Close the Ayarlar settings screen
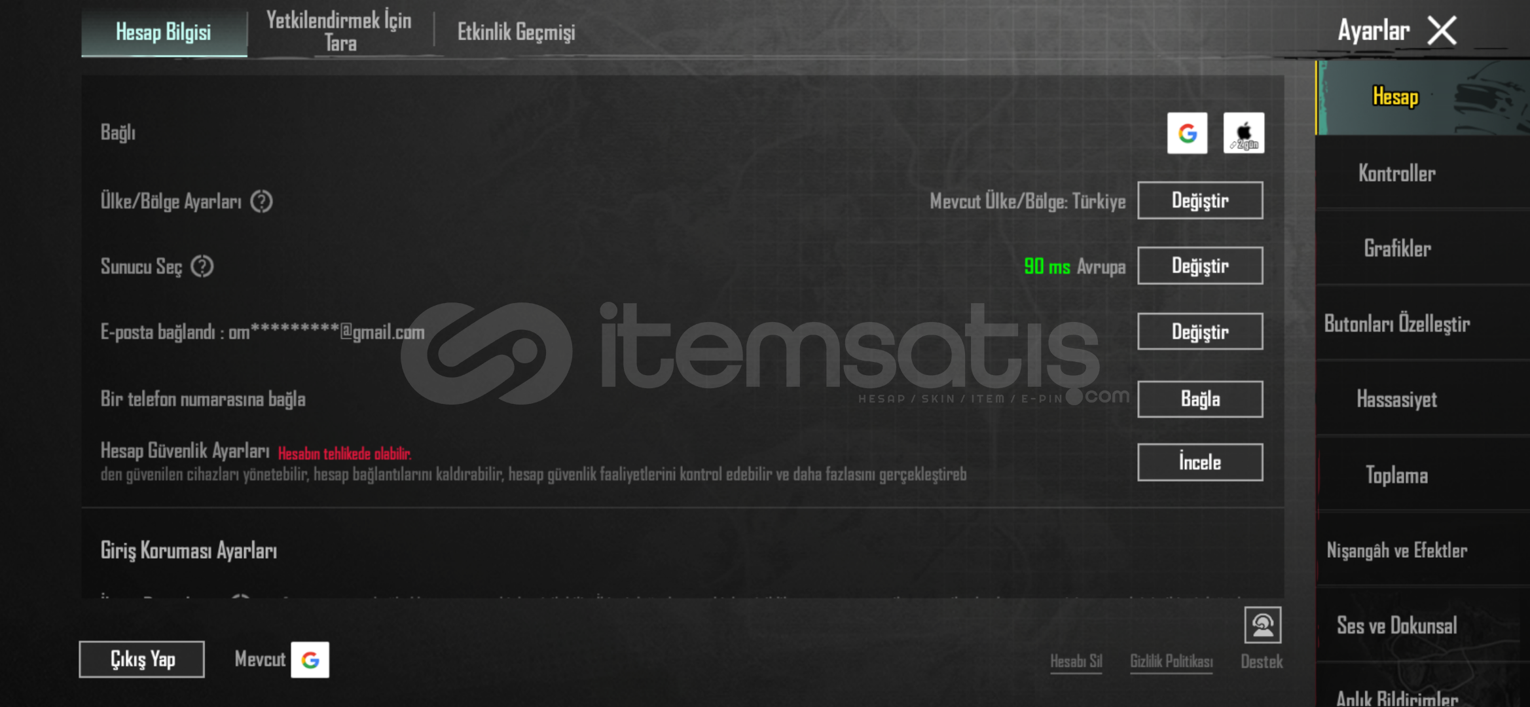Image resolution: width=1530 pixels, height=707 pixels. pos(1442,31)
